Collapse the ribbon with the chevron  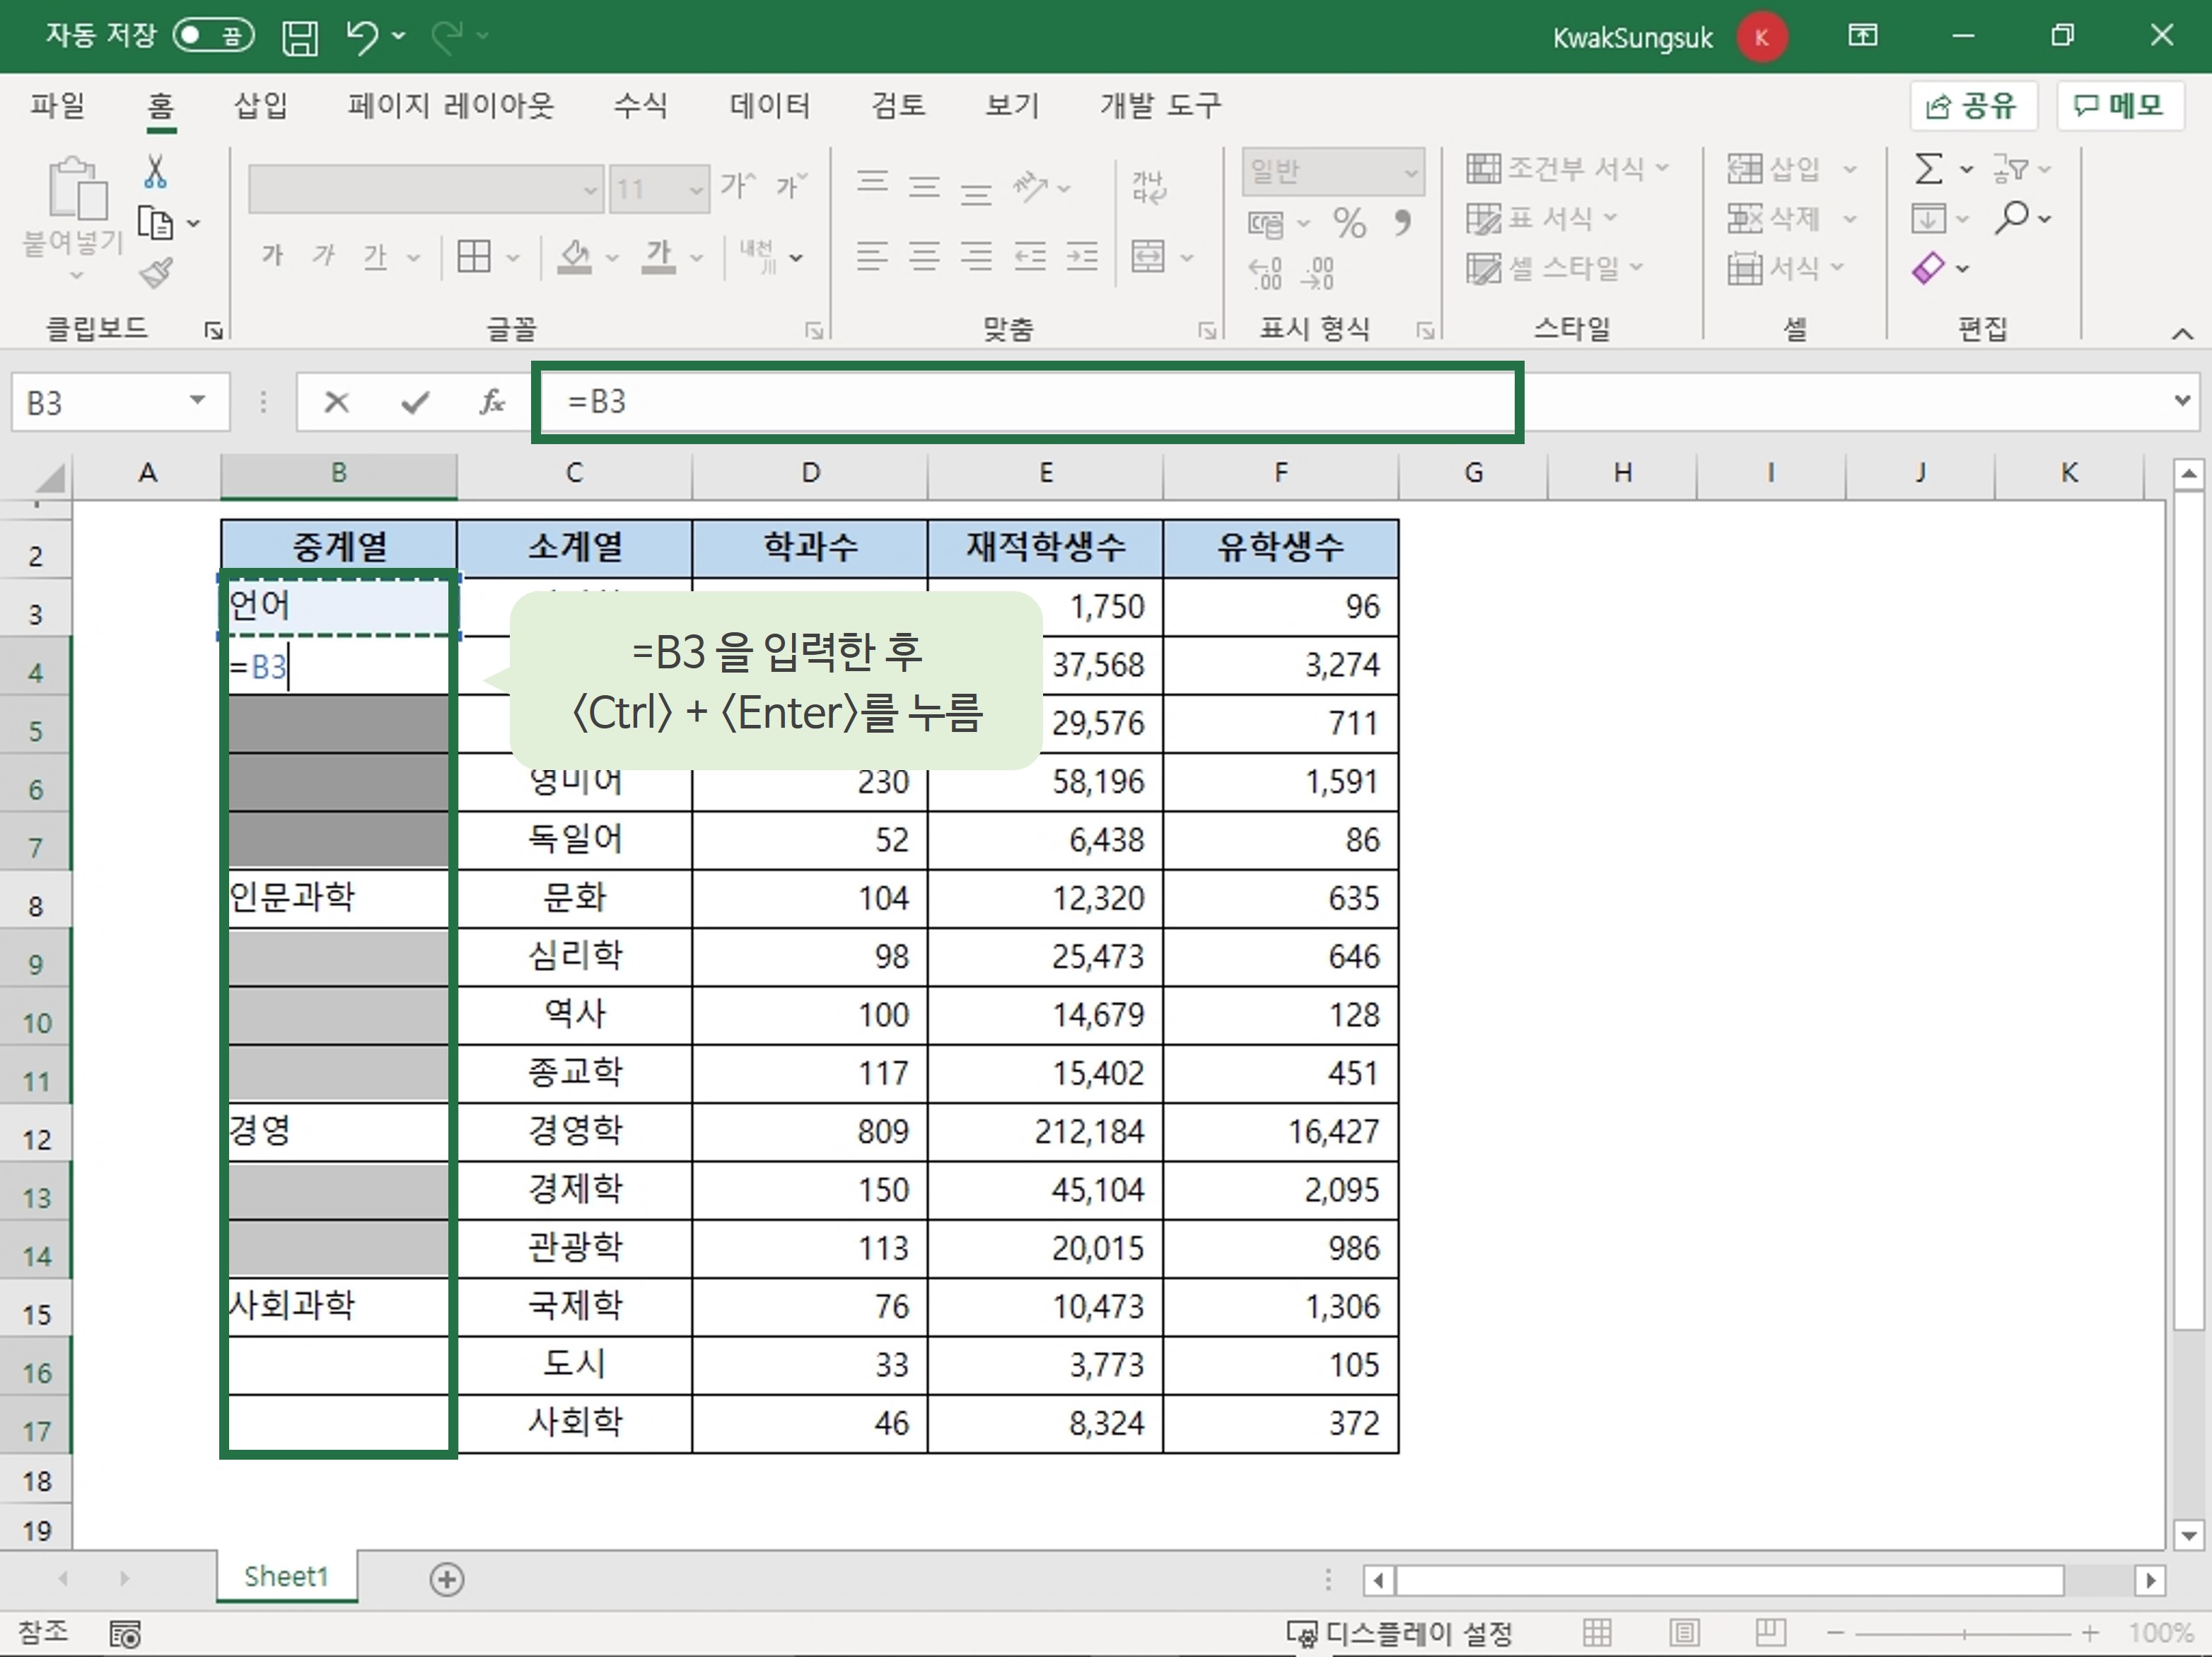(x=2182, y=334)
